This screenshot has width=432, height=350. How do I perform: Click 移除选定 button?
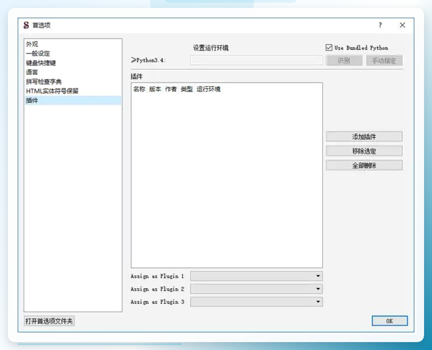[364, 151]
